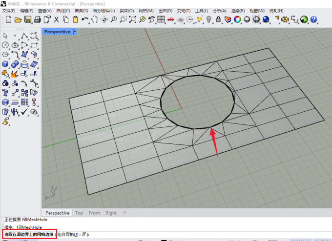
Task: Select the rectangle tool in the sidebar
Action: point(34,45)
